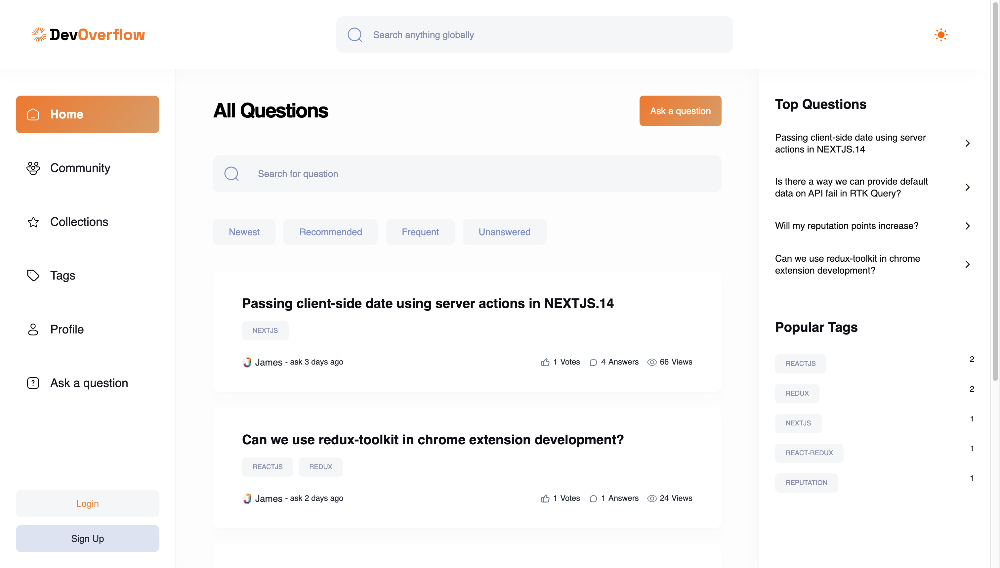
Task: Click '4 Answers' text on first question
Action: pos(619,362)
